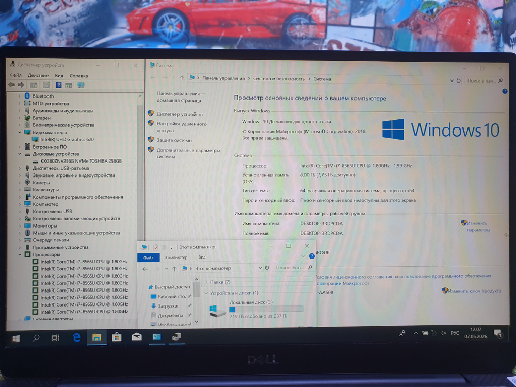Image resolution: width=516 pixels, height=387 pixels.
Task: Expand the Мониторы category
Action: pos(20,226)
